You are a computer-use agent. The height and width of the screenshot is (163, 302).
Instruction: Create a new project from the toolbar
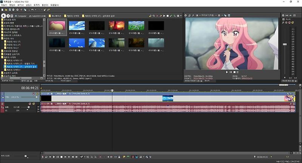pyautogui.click(x=2, y=10)
